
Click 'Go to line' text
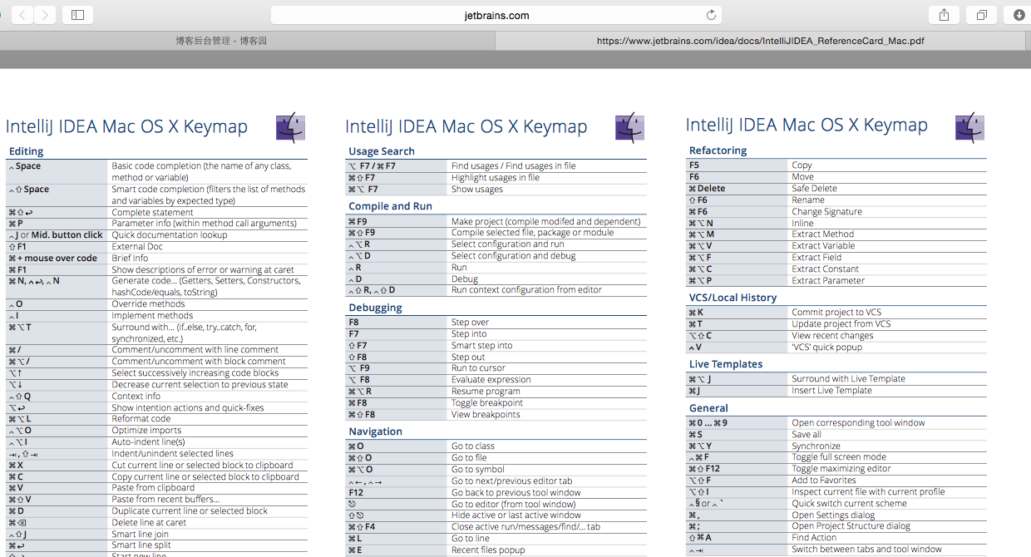tap(471, 539)
